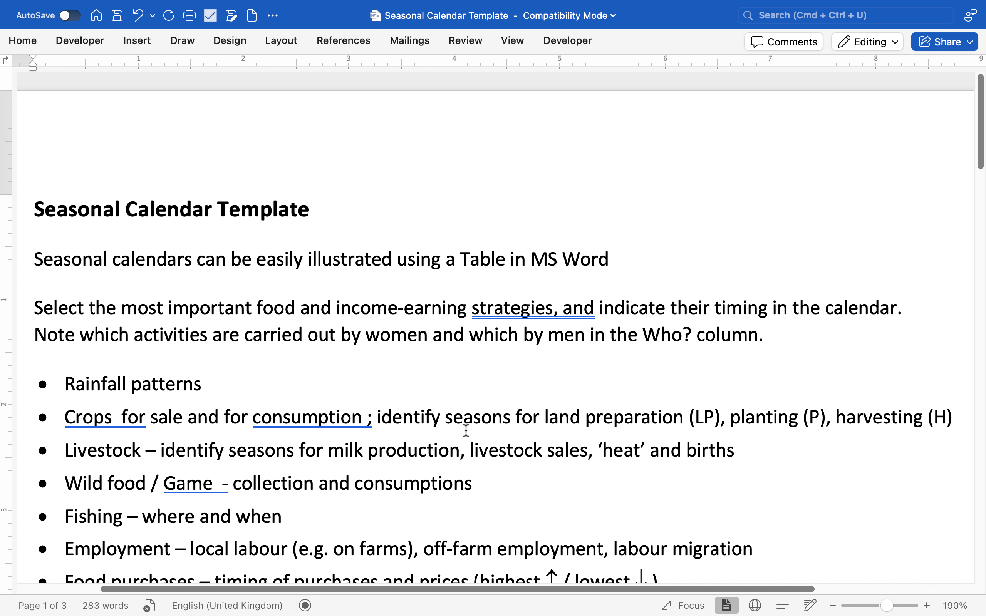Click the Print icon in toolbar

pyautogui.click(x=189, y=15)
